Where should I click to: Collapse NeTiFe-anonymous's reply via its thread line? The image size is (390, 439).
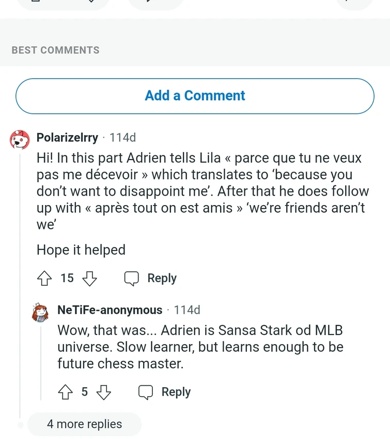point(41,362)
